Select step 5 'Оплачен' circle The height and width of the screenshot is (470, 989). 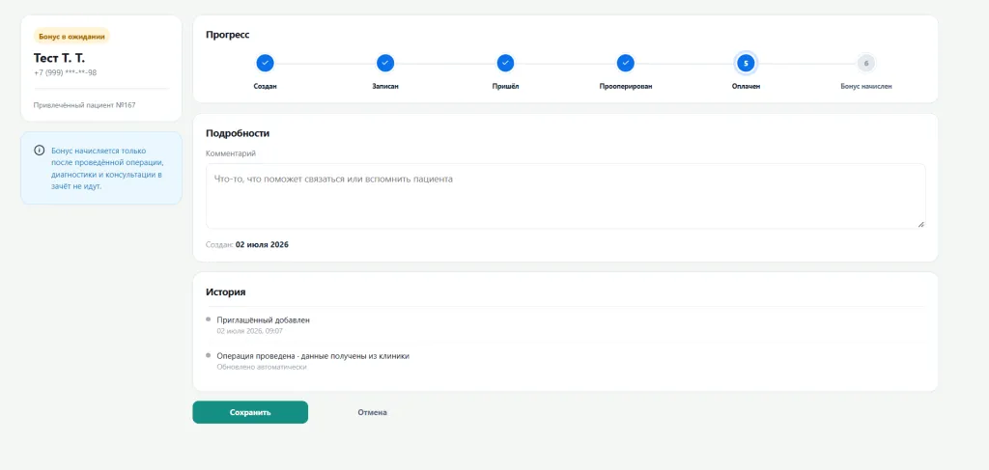tap(746, 63)
